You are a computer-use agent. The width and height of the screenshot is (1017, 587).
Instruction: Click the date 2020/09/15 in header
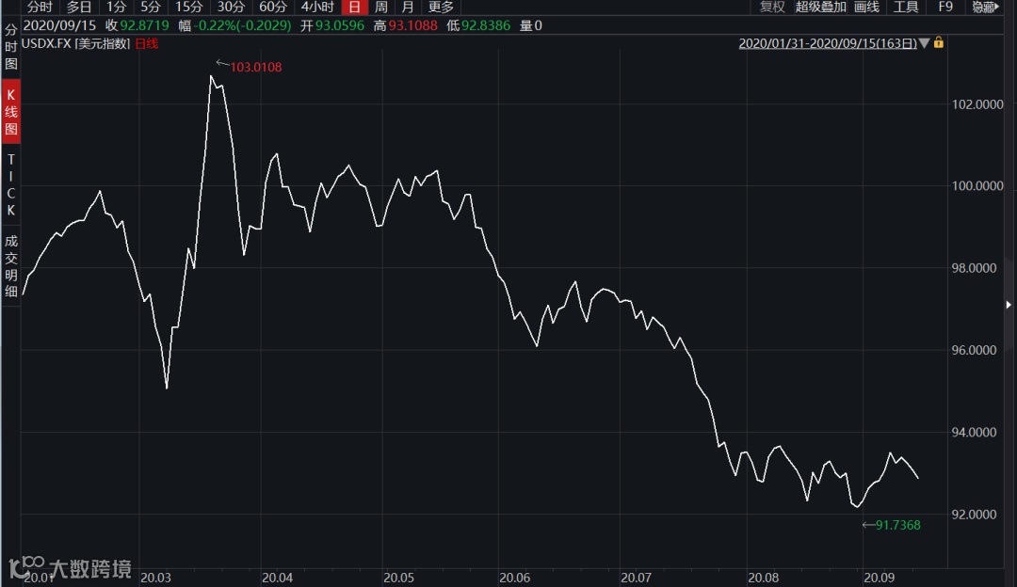coord(59,25)
